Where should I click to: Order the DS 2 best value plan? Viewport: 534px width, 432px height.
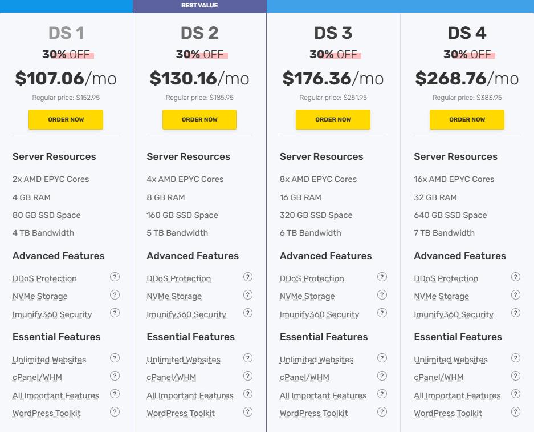point(199,120)
